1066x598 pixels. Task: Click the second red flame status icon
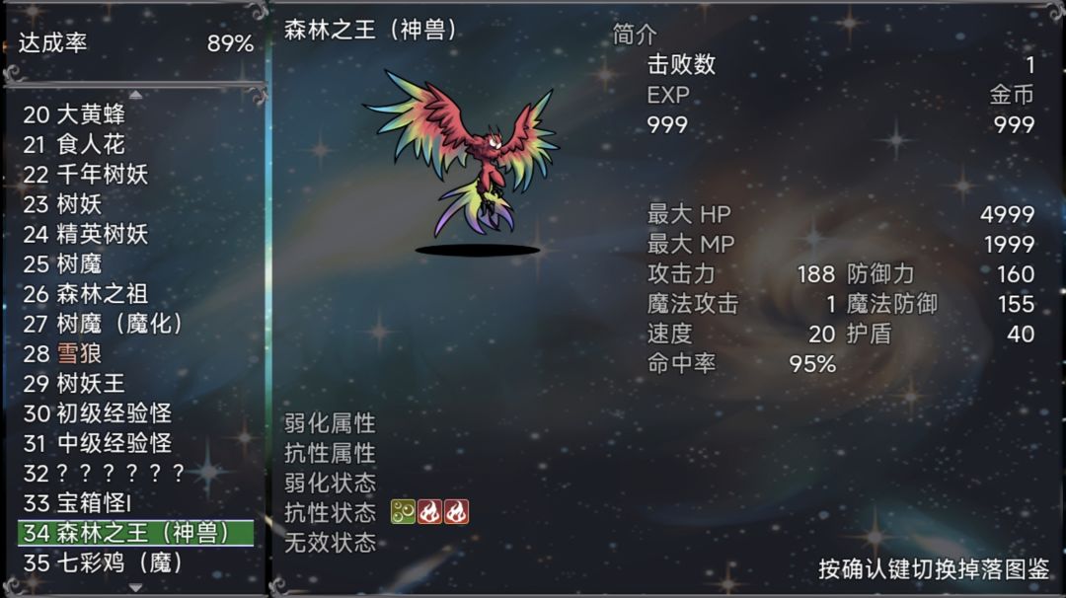pos(456,512)
